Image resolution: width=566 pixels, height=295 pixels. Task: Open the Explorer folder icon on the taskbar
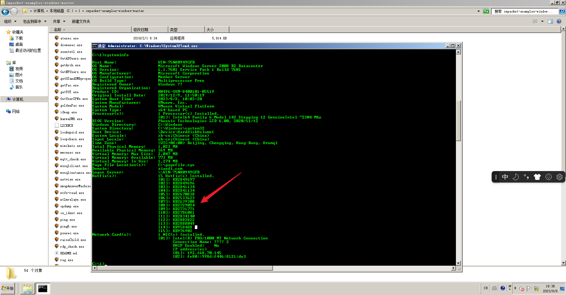coord(27,289)
